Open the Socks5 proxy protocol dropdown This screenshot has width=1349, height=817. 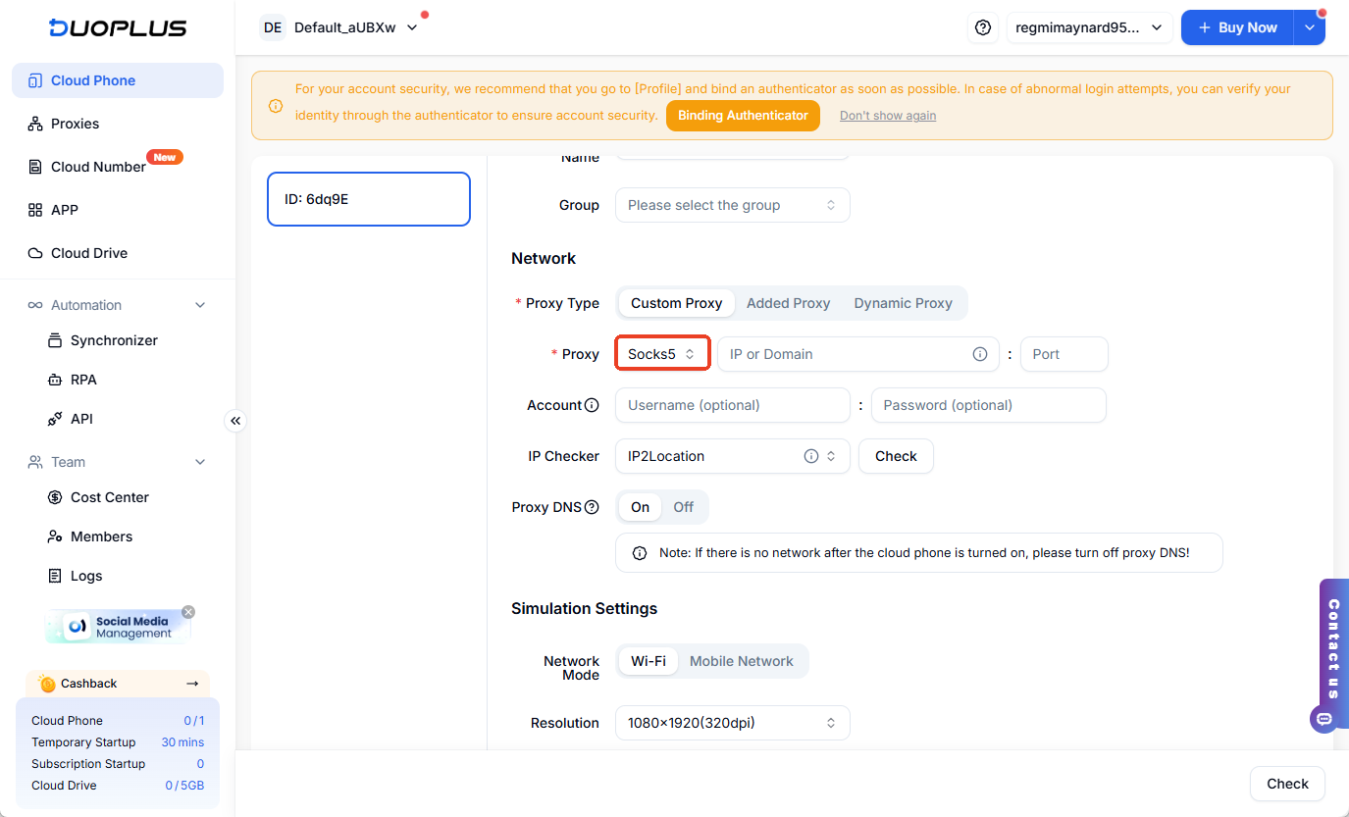(x=662, y=354)
